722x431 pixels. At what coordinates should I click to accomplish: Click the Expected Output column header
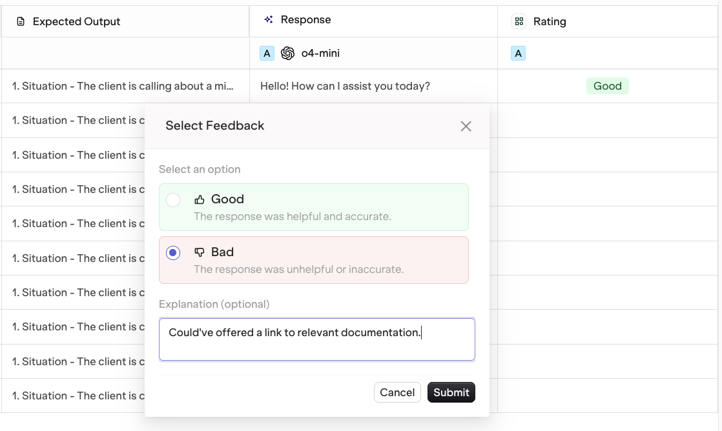(76, 22)
